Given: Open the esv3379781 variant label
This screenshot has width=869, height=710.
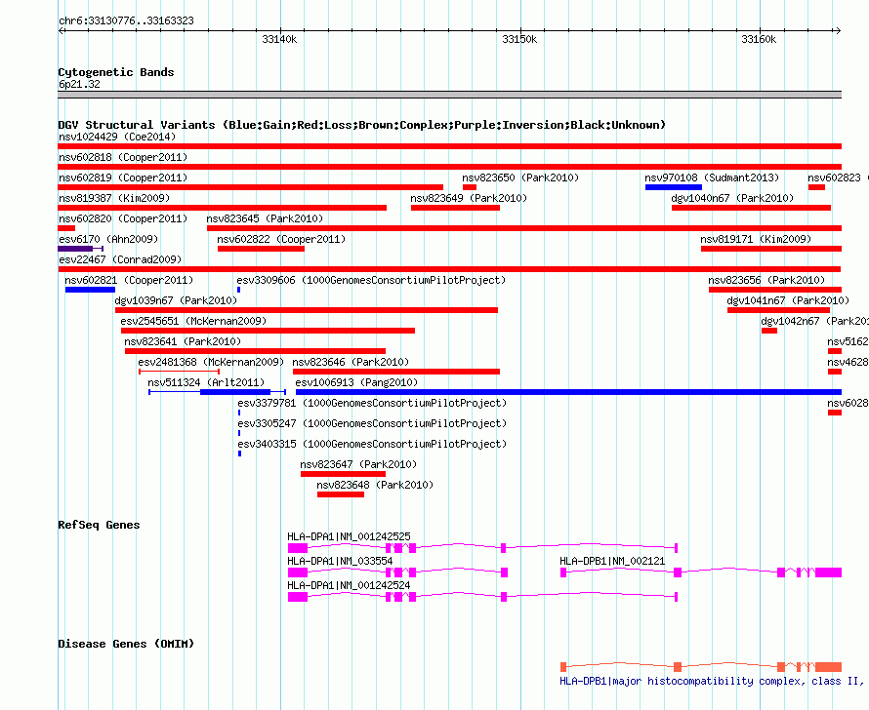Looking at the screenshot, I should click(372, 403).
